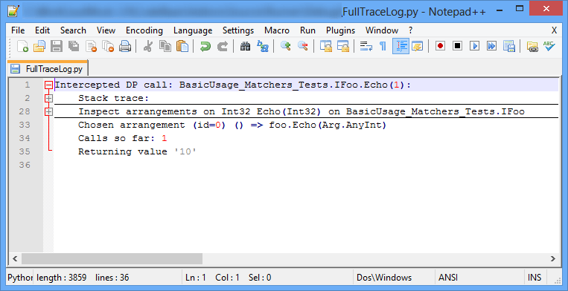The height and width of the screenshot is (291, 568).
Task: Click the Dos\Windows status bar field
Action: [394, 278]
